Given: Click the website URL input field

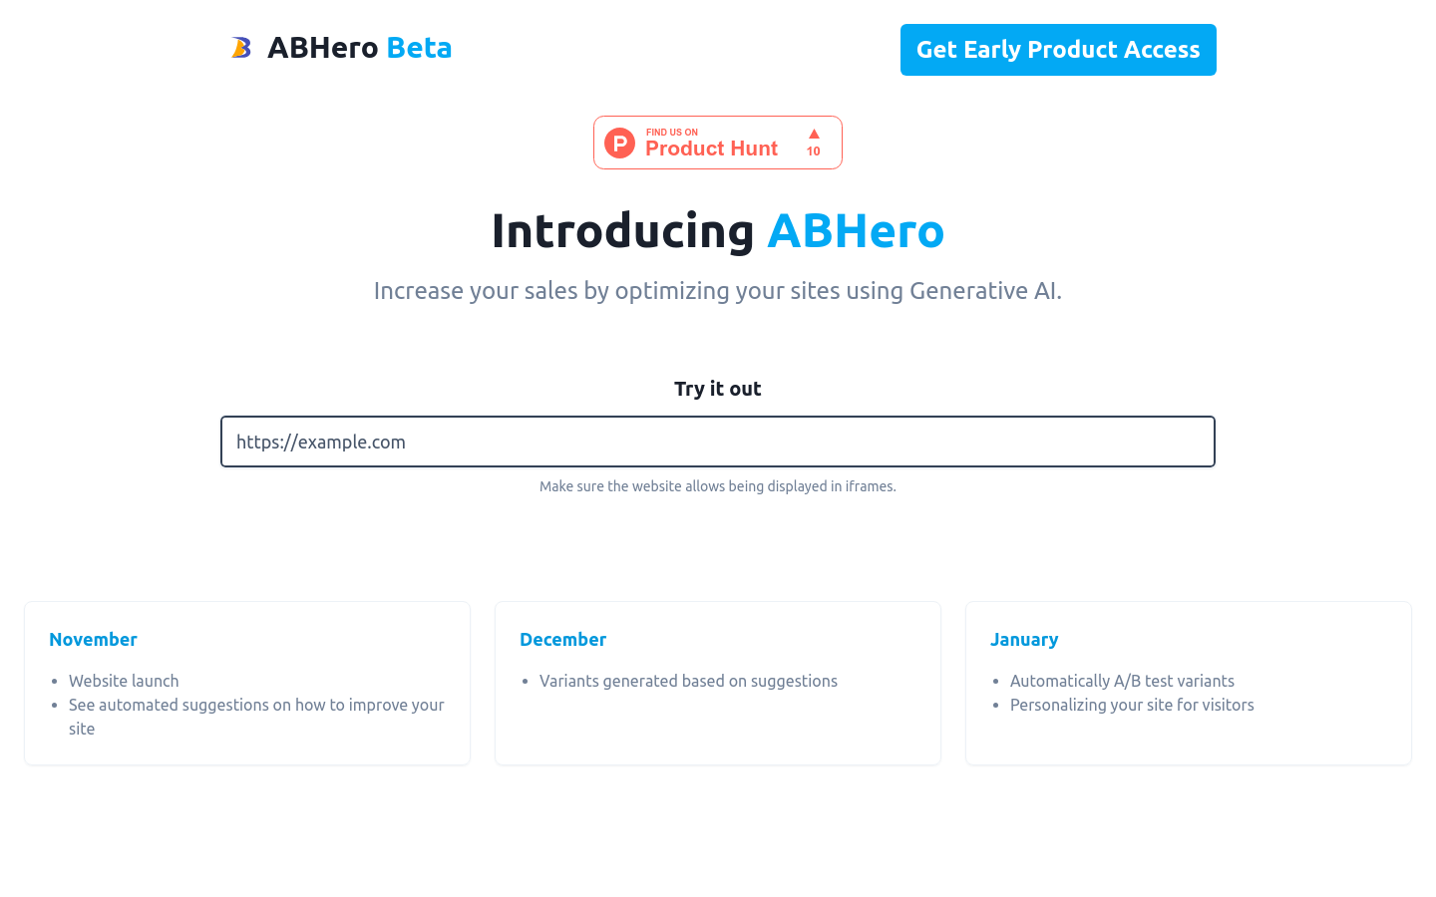Looking at the screenshot, I should (x=717, y=442).
